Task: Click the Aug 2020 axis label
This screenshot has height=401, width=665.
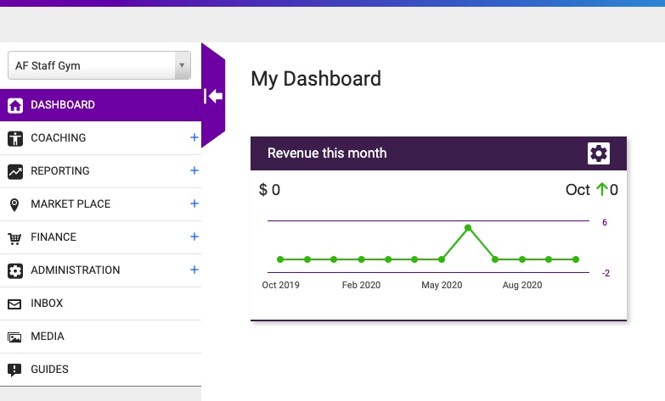Action: [x=522, y=285]
